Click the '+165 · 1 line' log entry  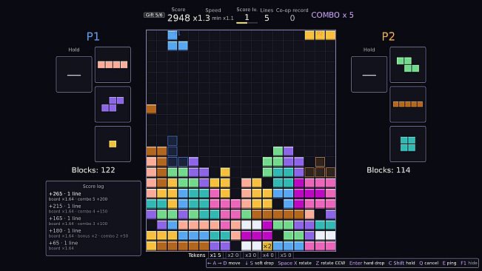[65, 218]
